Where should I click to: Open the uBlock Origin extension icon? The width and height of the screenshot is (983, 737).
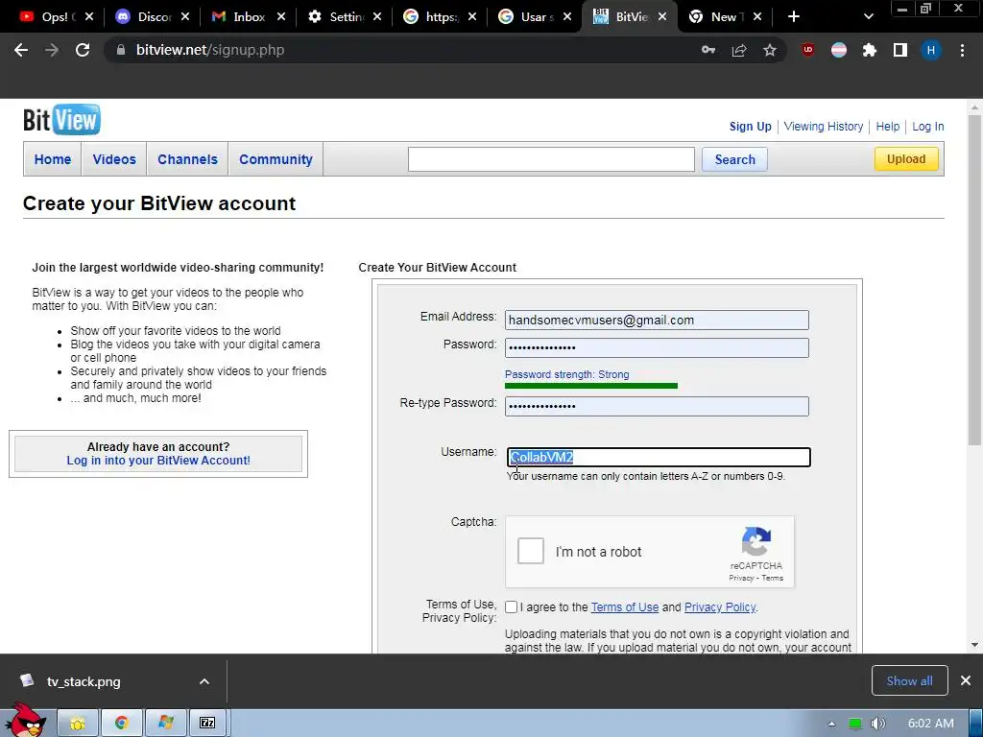pos(808,50)
